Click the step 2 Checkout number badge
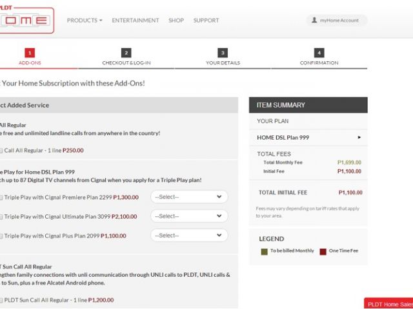 (x=126, y=53)
